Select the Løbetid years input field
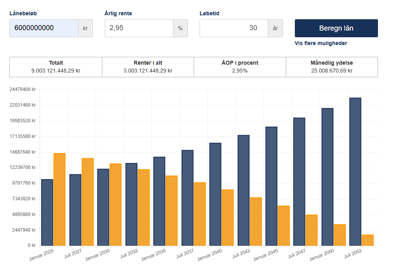The width and height of the screenshot is (396, 274). point(234,28)
